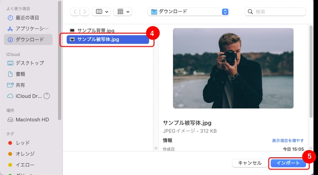
Task: Open the column view mode selector
Action: coord(102,12)
